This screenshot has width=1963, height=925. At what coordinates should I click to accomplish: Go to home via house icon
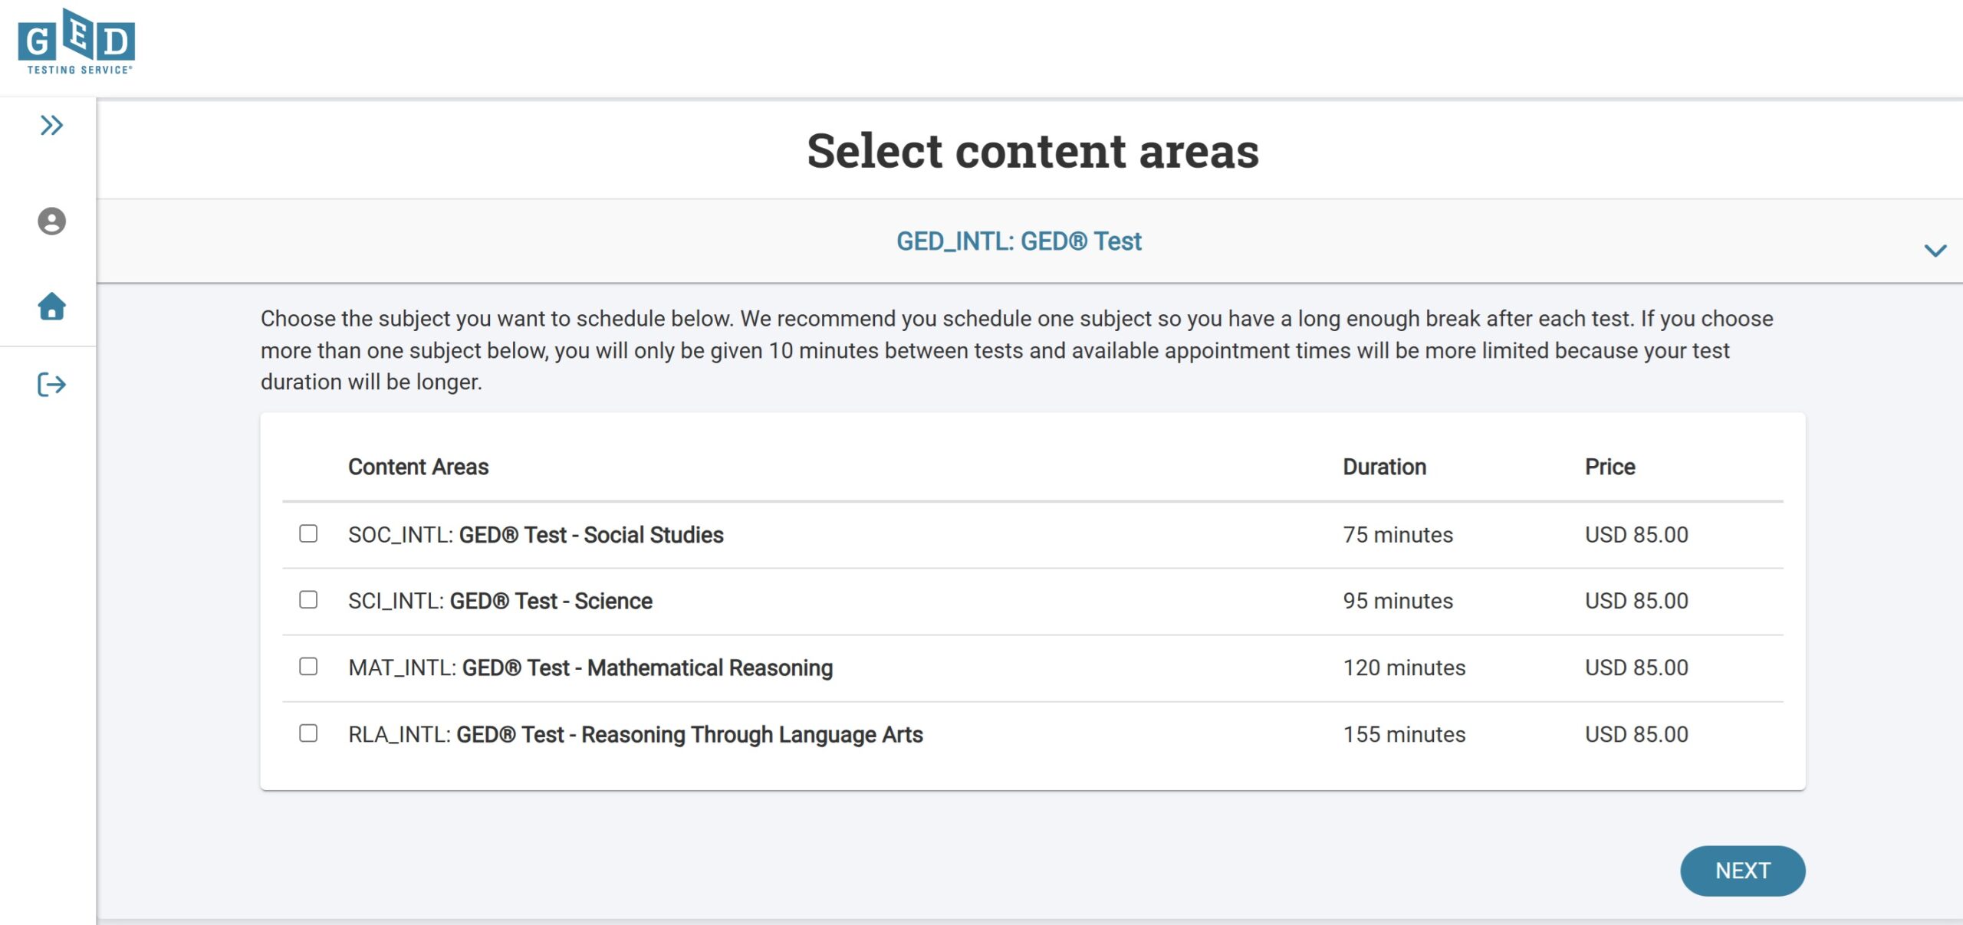(x=51, y=306)
